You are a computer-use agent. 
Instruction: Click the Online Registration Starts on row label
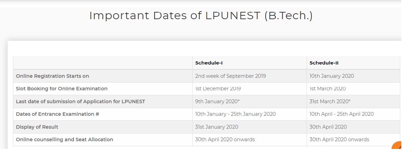coord(52,76)
